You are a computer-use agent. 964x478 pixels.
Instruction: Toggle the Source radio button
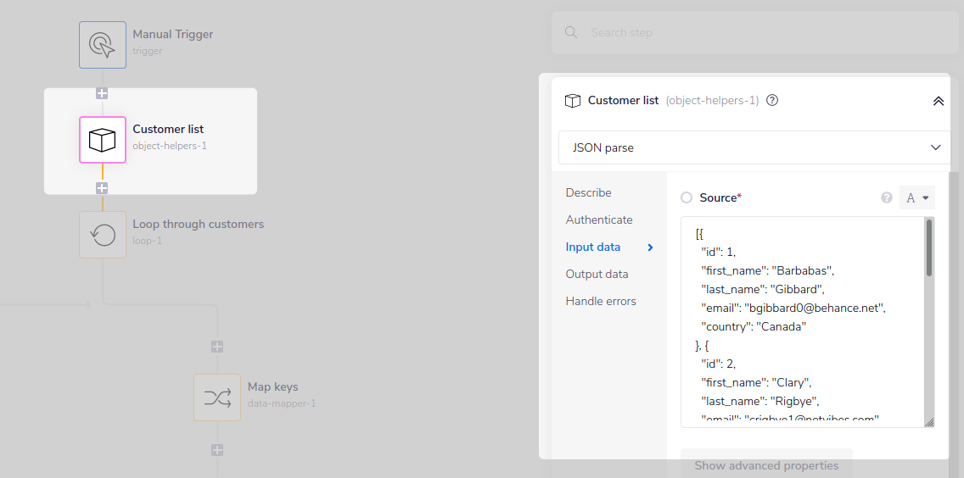click(x=687, y=197)
